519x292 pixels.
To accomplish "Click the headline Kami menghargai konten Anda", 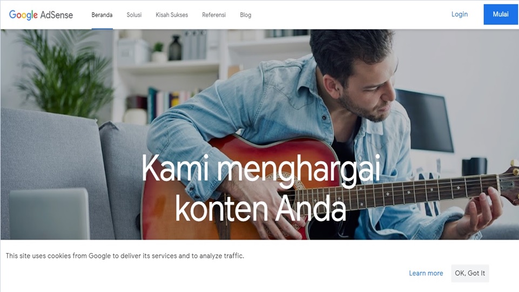I will tap(260, 187).
